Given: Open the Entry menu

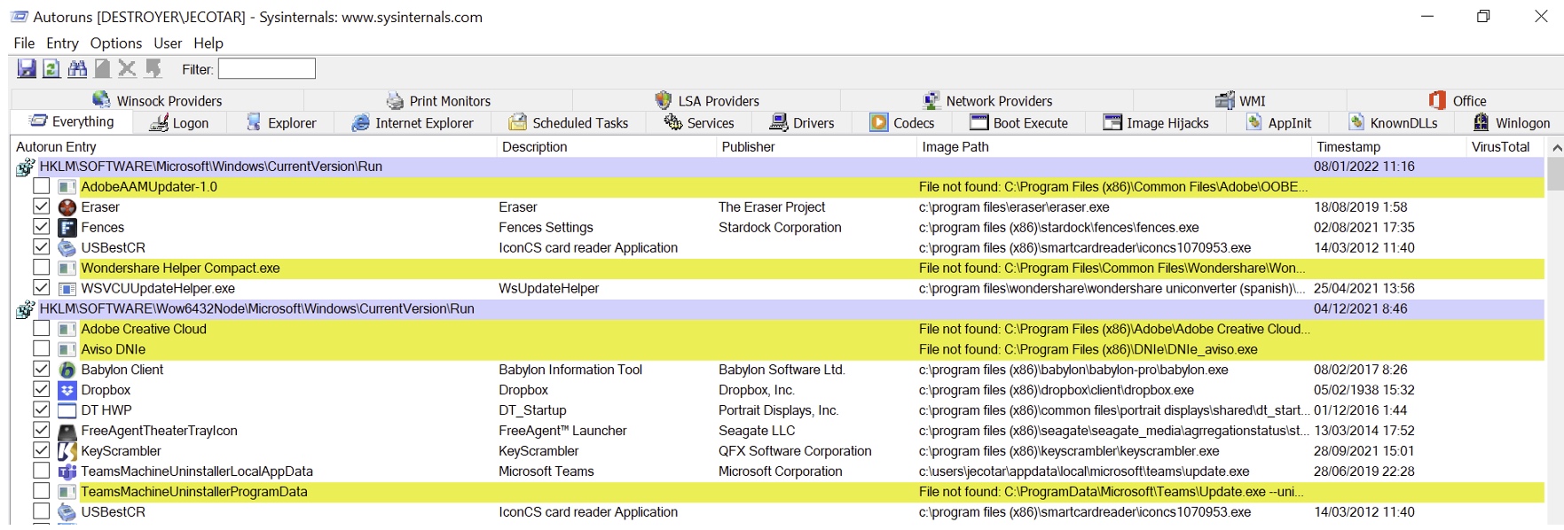Looking at the screenshot, I should click(62, 43).
